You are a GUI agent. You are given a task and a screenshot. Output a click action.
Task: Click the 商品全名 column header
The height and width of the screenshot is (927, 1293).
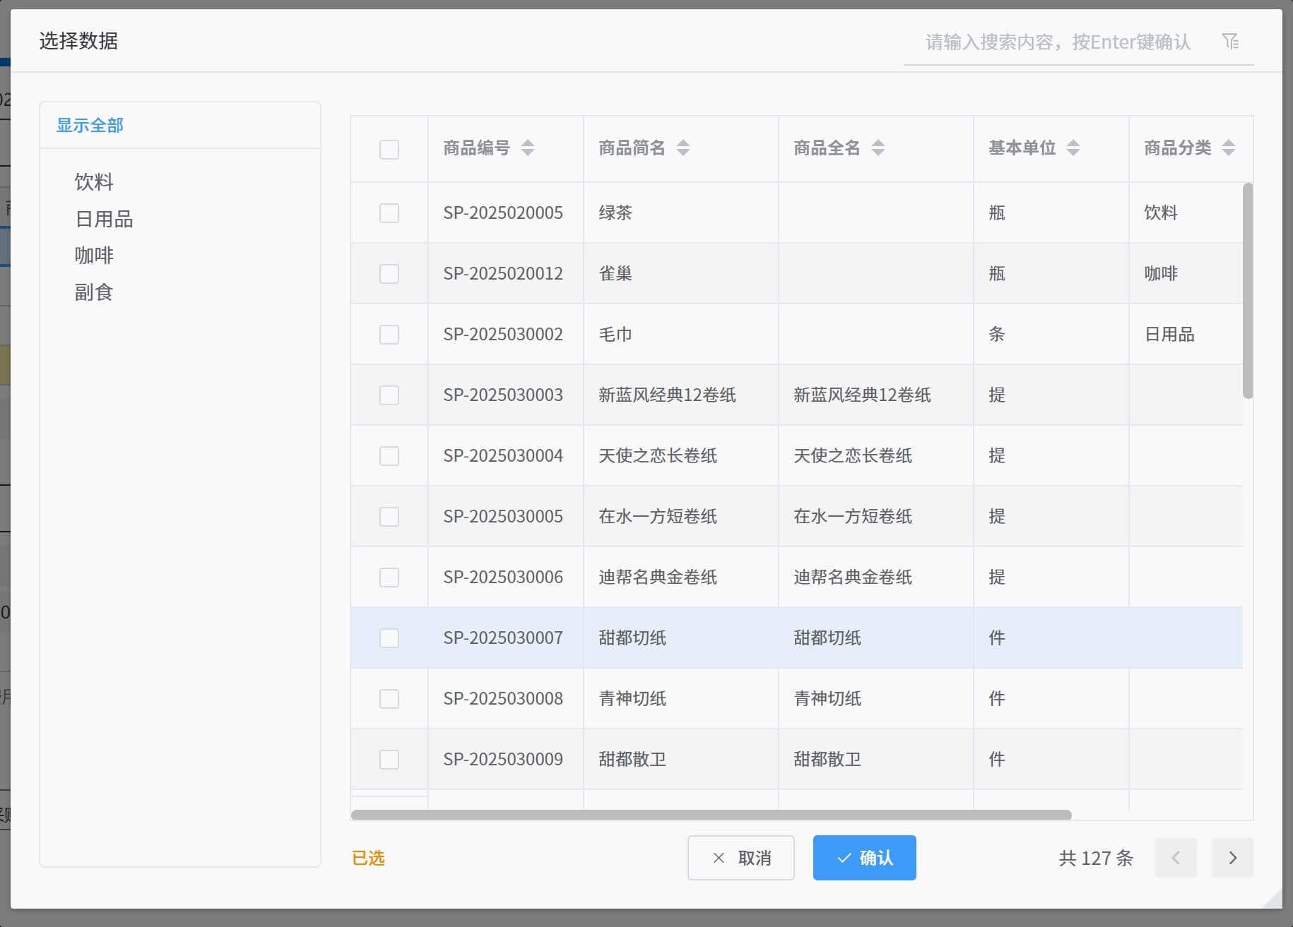point(875,148)
